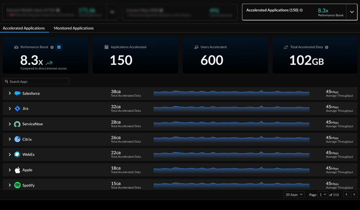Click the Jira throughput sparkline chart
Screen dimensions: 360x210
232,109
